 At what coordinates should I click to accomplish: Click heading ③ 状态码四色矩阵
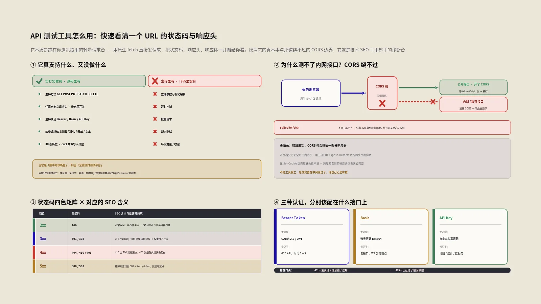(79, 202)
